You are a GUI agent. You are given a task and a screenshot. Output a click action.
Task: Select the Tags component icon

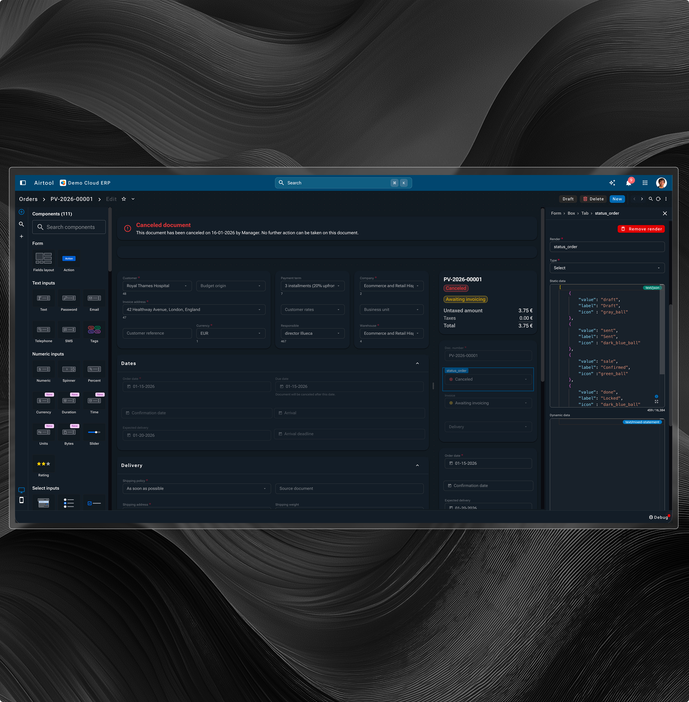coord(94,330)
